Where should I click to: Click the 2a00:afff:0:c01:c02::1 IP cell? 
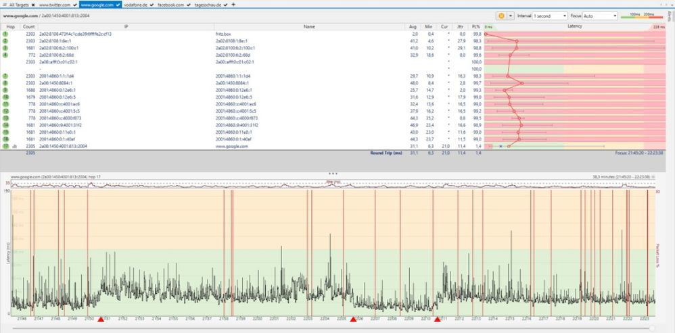tap(59, 62)
